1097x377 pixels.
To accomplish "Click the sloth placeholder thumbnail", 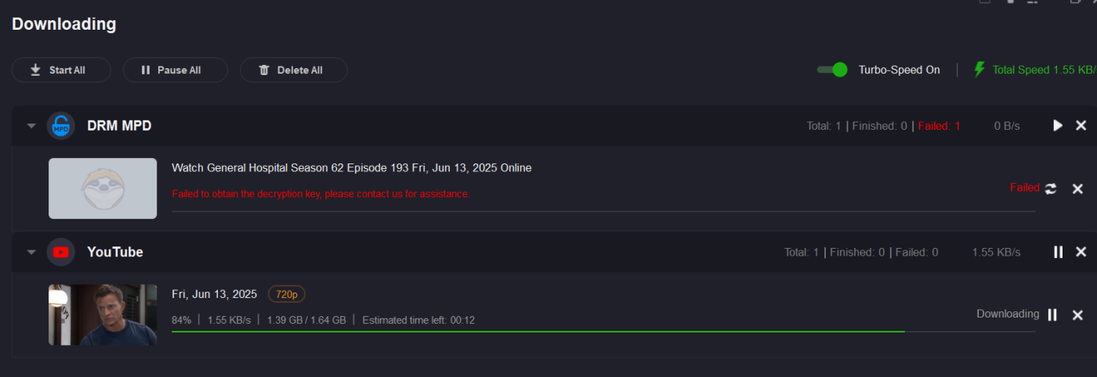I will click(103, 188).
